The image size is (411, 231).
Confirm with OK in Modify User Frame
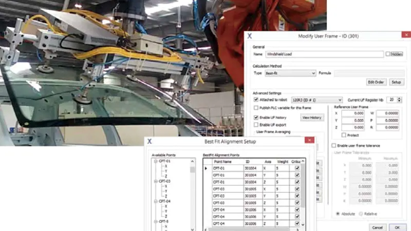coord(397,227)
